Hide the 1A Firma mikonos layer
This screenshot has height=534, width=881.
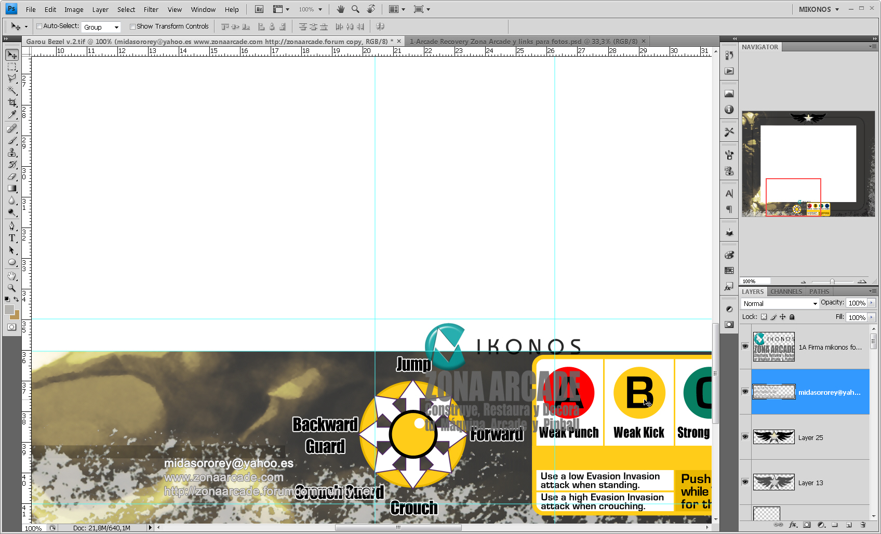click(745, 346)
